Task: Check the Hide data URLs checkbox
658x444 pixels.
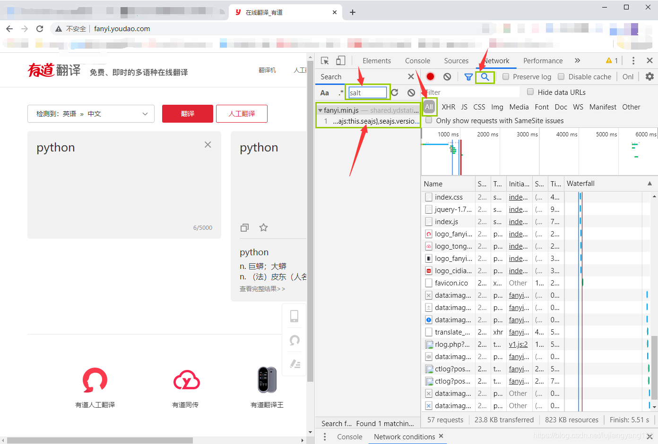Action: 530,92
